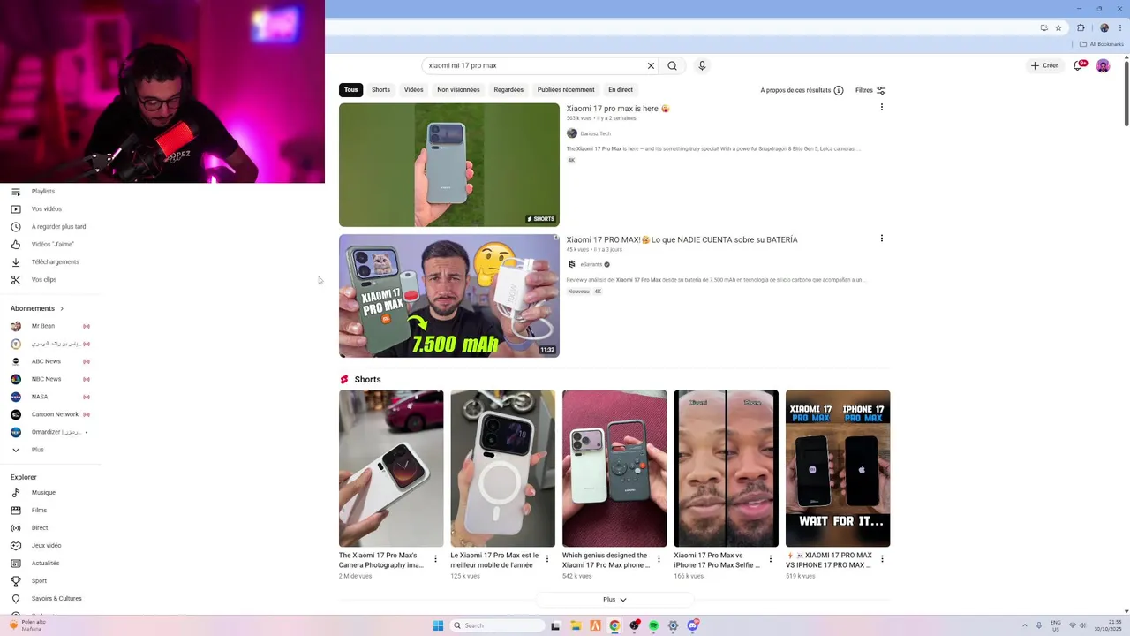Open options menu for Xiaomi 17 pro max is here
This screenshot has height=636, width=1130.
pos(881,107)
